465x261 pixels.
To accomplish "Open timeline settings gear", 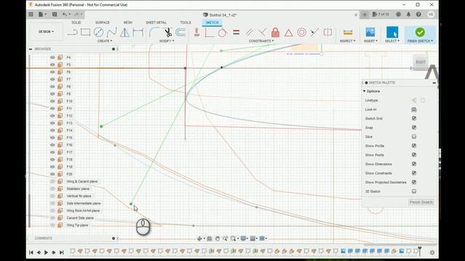I will pyautogui.click(x=432, y=252).
